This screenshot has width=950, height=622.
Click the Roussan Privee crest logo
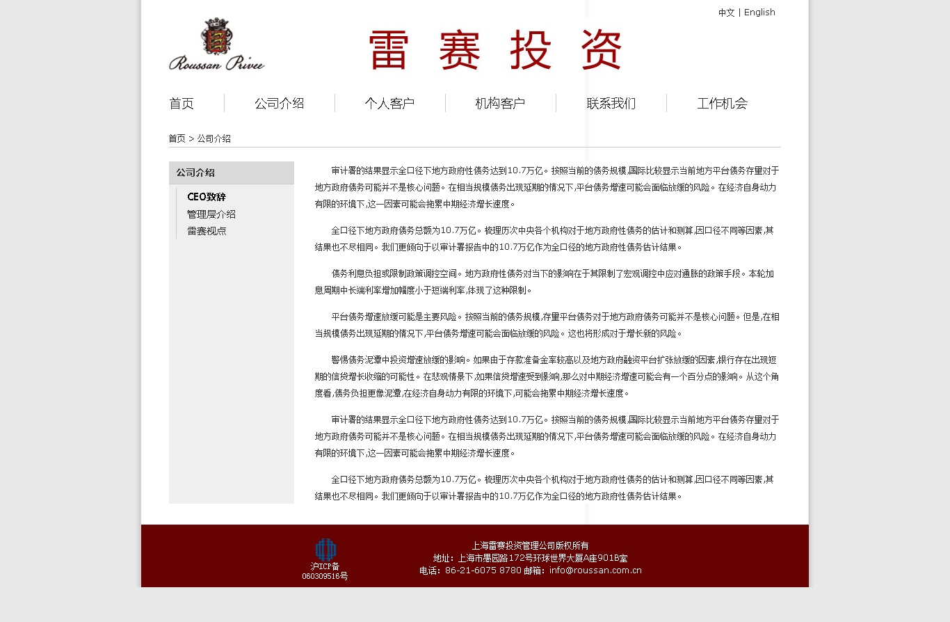216,44
